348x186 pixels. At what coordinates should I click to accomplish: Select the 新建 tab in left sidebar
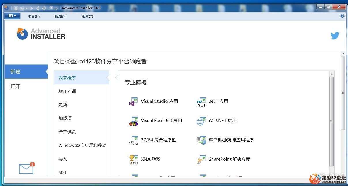[x=26, y=72]
